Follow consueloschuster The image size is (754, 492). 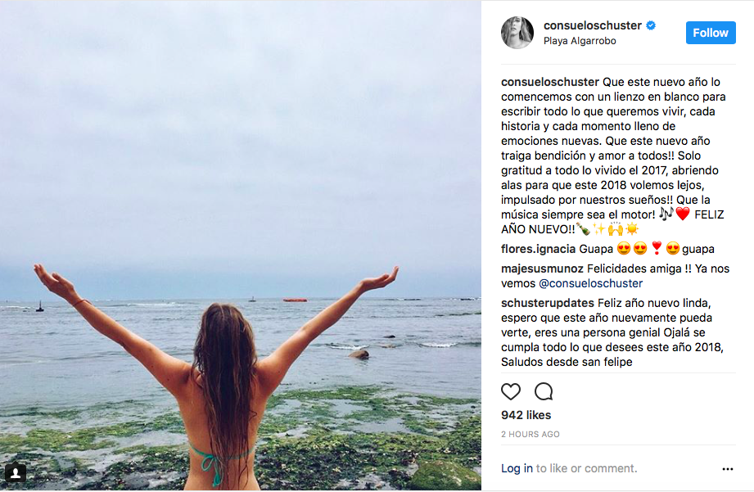point(710,33)
